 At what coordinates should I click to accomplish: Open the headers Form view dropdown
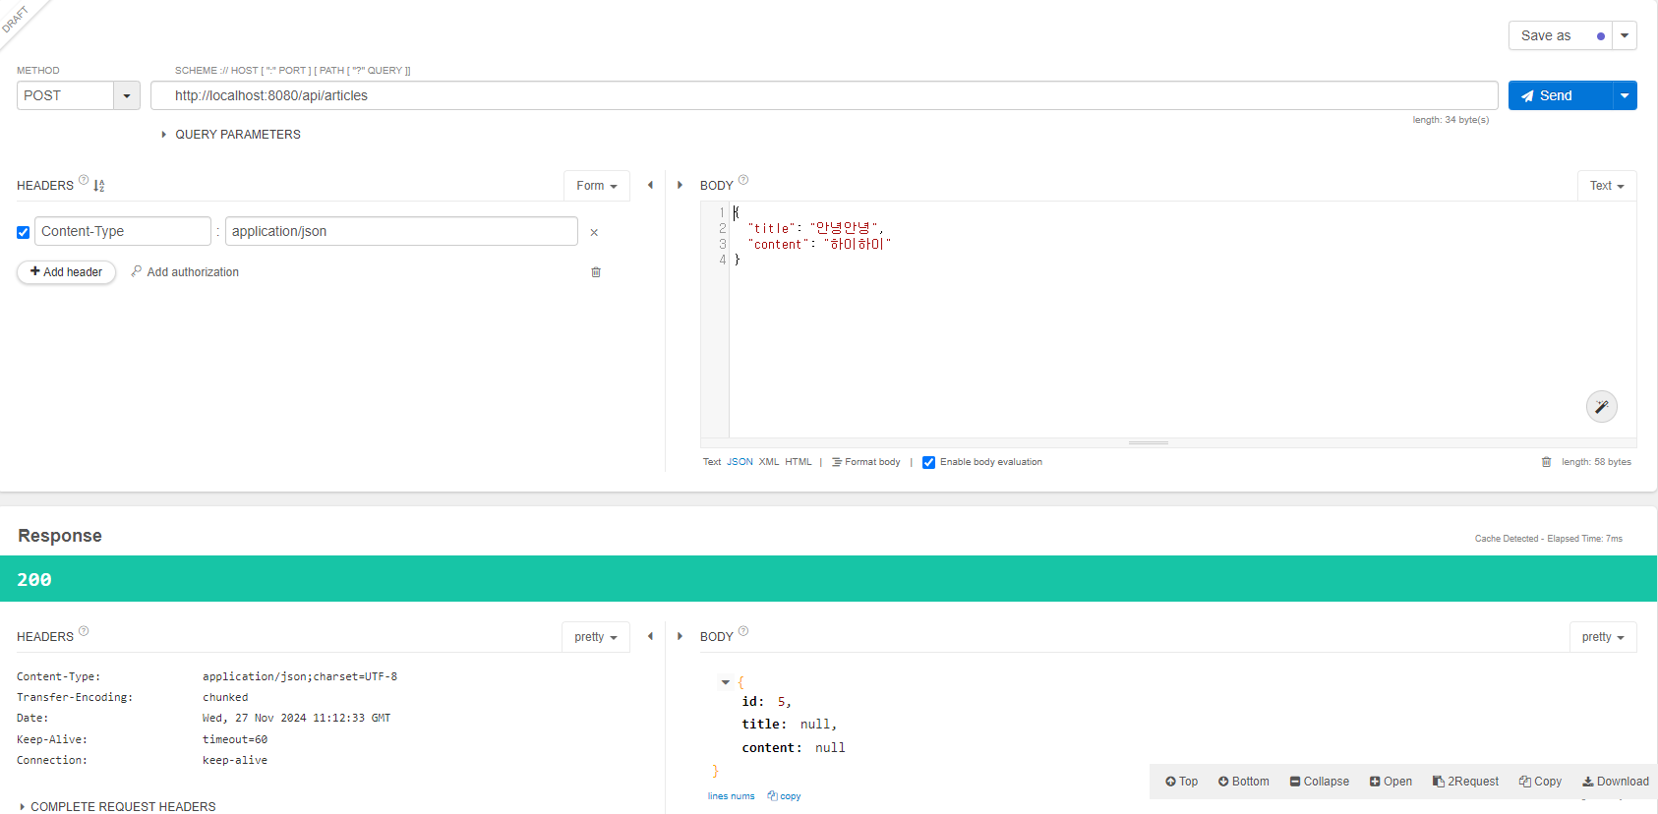(x=597, y=186)
